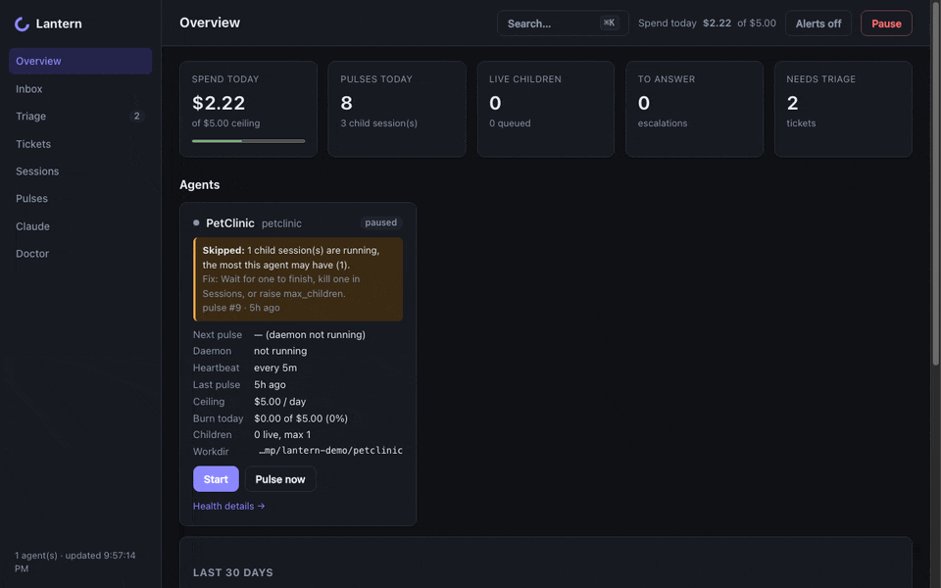The height and width of the screenshot is (588, 941).
Task: Click the page vertical scrollbar
Action: tap(935, 182)
